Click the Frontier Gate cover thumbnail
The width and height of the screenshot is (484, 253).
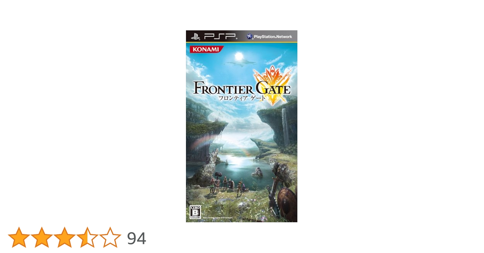point(241,126)
